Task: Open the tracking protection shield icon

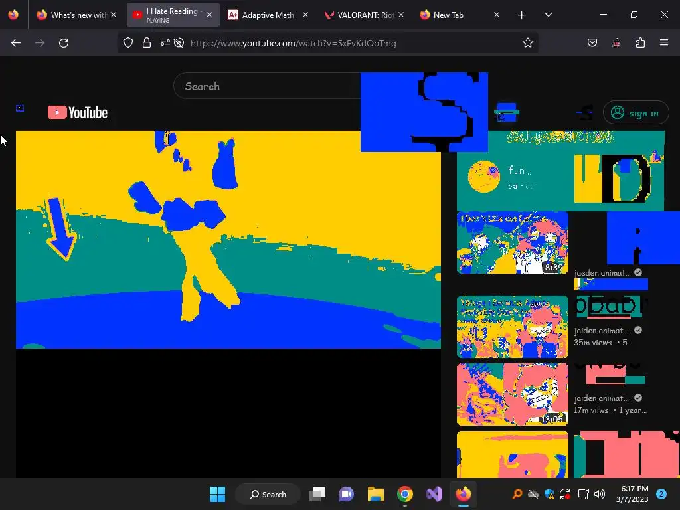Action: [x=128, y=43]
